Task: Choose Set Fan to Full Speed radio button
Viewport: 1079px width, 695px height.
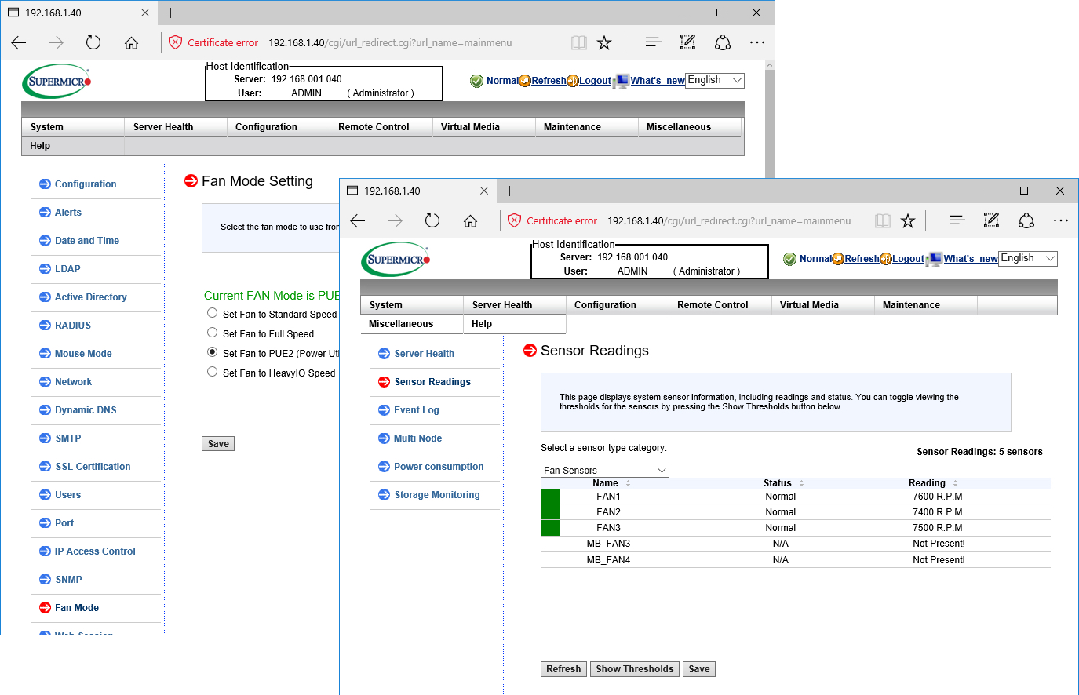Action: [x=212, y=333]
